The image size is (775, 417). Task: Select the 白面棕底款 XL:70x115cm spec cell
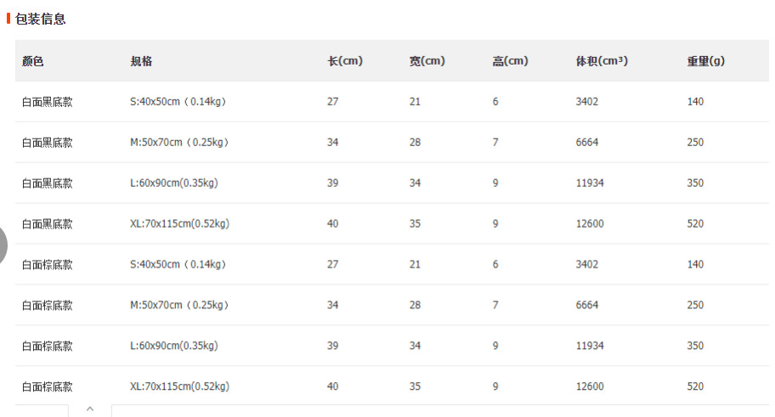click(179, 387)
